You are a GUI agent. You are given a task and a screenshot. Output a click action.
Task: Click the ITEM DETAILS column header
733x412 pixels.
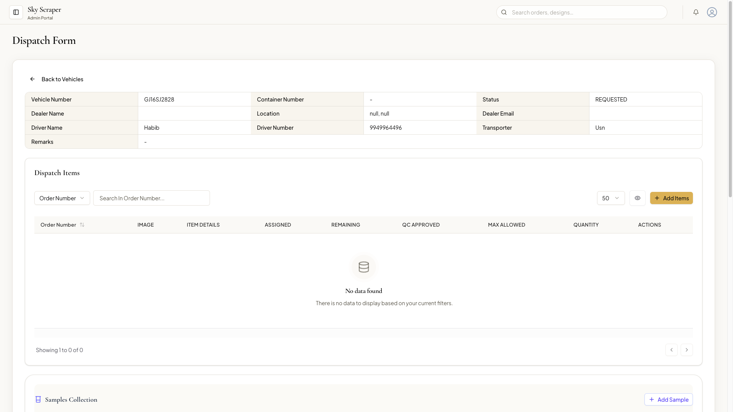click(203, 225)
